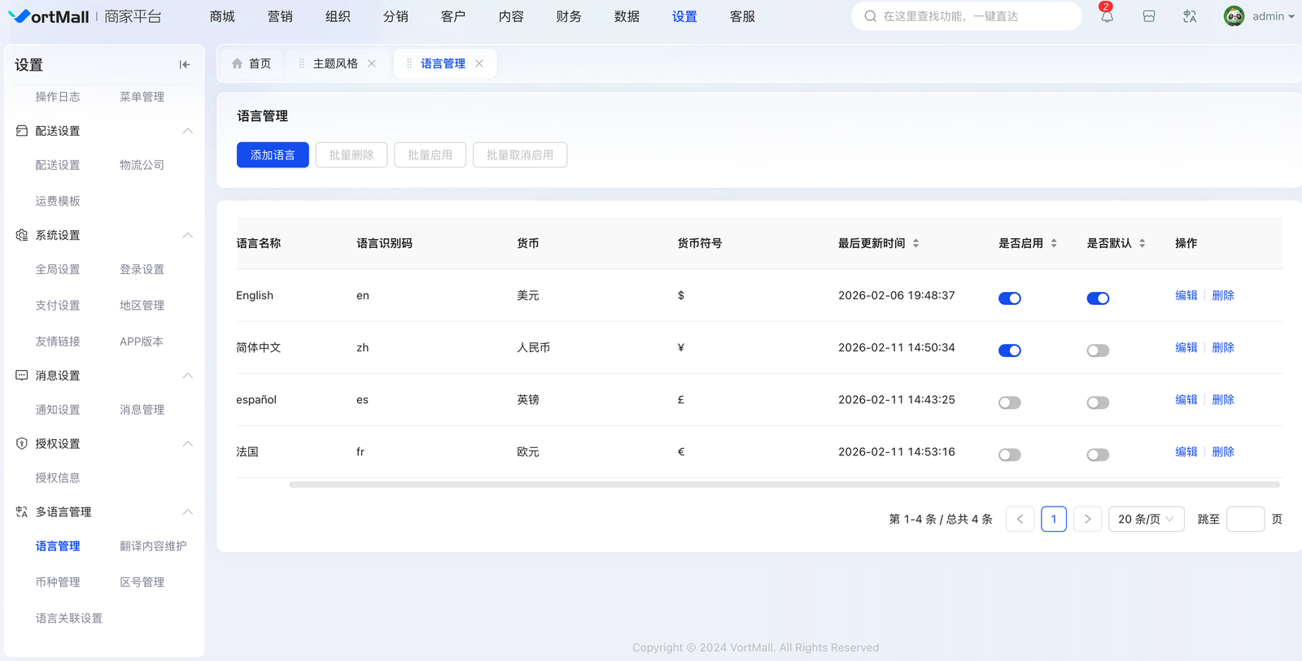Enable the 法国 language switch
The image size is (1302, 661).
1010,454
